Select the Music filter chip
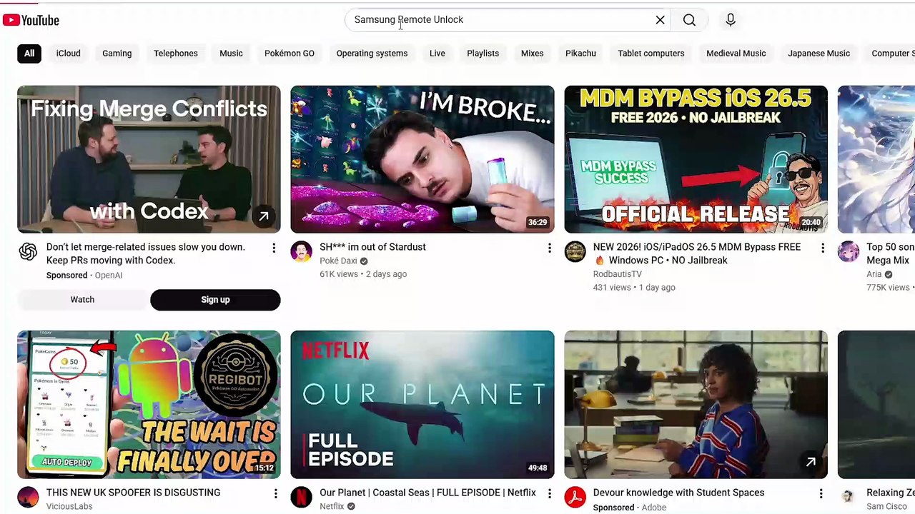The height and width of the screenshot is (514, 915). [x=231, y=54]
